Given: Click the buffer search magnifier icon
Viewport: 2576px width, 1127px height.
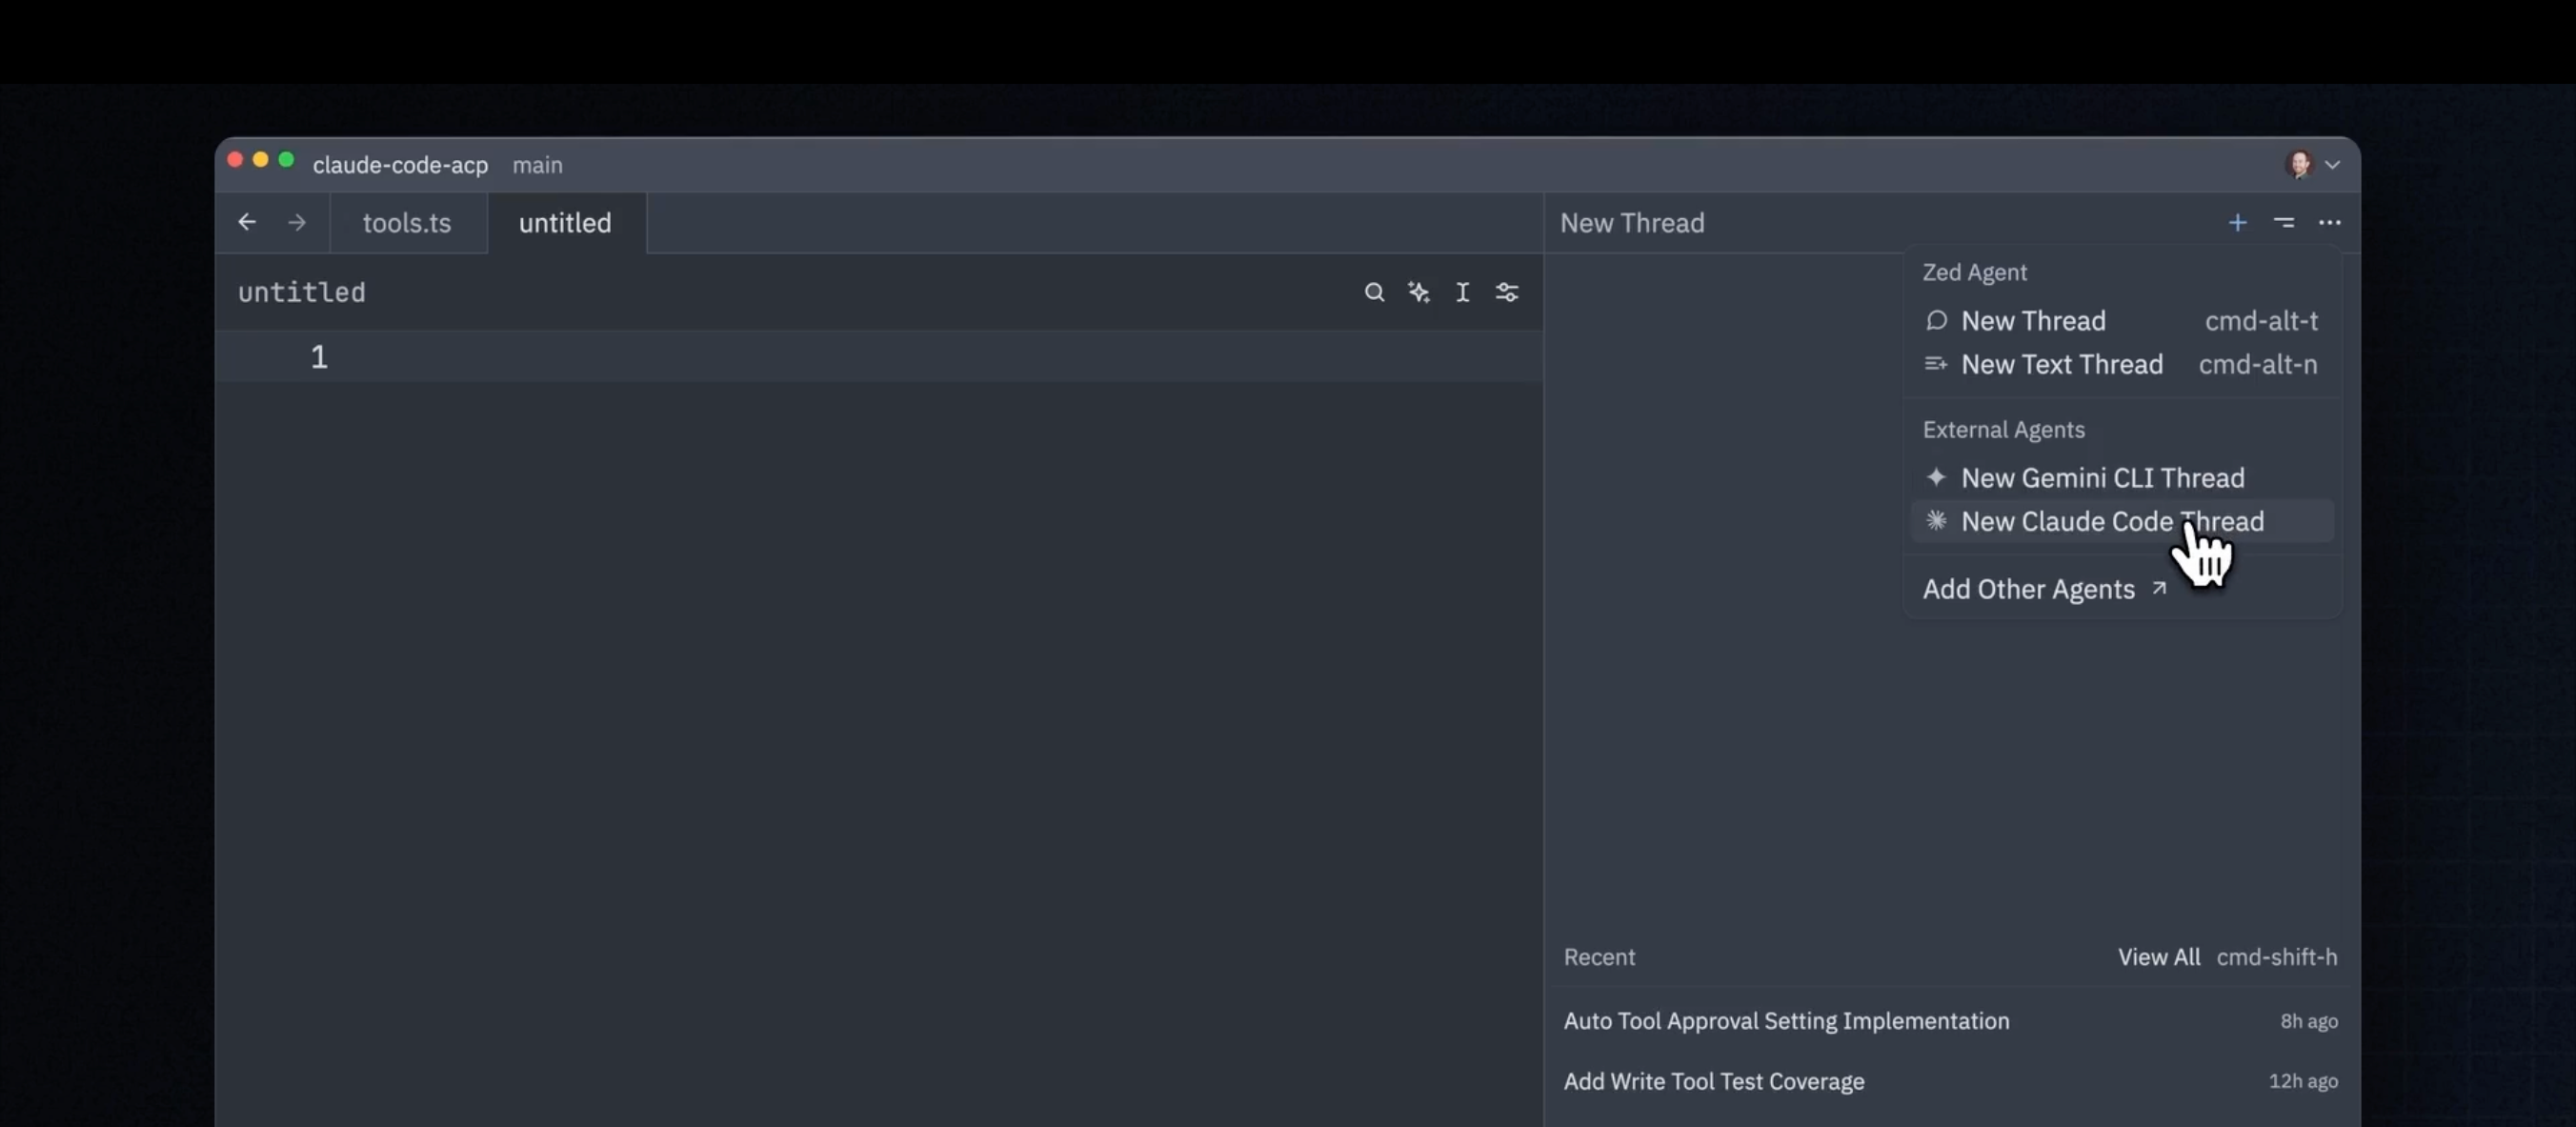Looking at the screenshot, I should 1374,292.
